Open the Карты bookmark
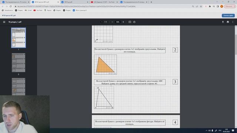The image size is (237, 133). [x=48, y=10]
